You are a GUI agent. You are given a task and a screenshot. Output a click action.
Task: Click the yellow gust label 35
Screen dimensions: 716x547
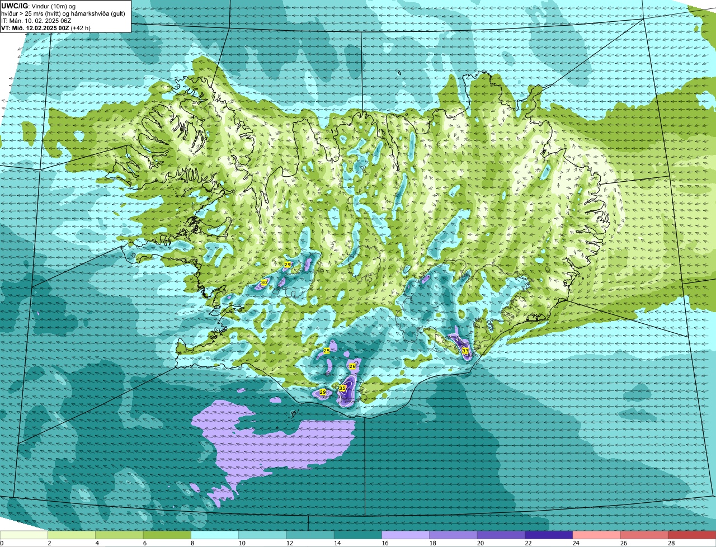(x=342, y=388)
